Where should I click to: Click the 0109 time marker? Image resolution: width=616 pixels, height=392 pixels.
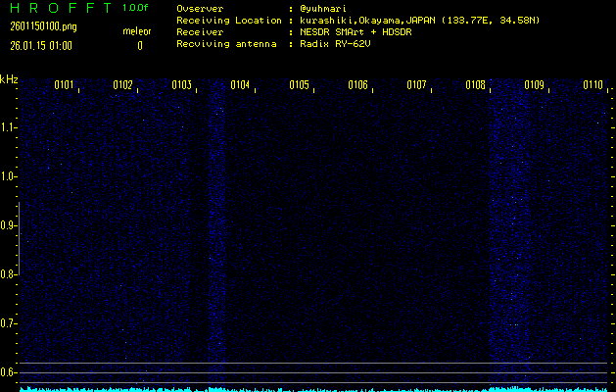click(x=535, y=85)
